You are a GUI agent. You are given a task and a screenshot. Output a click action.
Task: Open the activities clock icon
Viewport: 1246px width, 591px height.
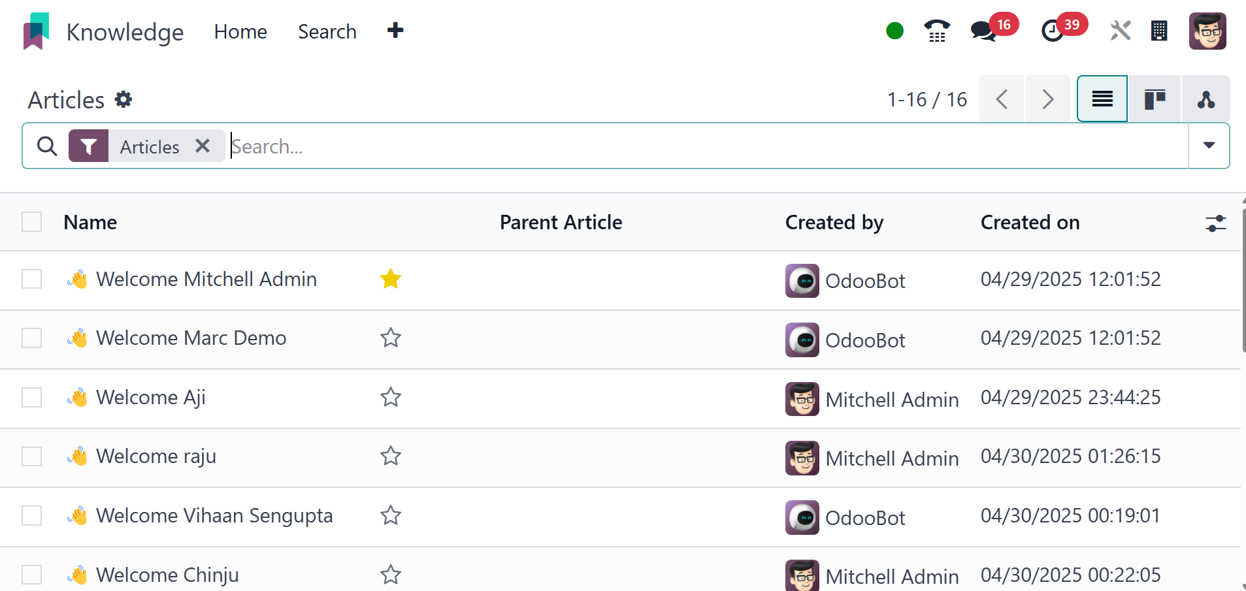1052,31
